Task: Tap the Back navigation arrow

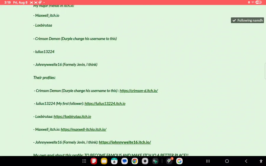Action: [246, 161]
